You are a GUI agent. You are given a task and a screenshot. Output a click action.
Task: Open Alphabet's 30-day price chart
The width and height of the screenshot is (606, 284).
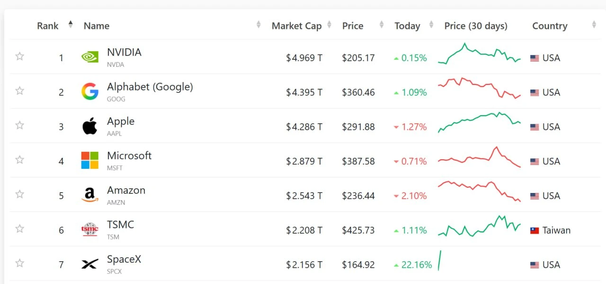click(479, 88)
